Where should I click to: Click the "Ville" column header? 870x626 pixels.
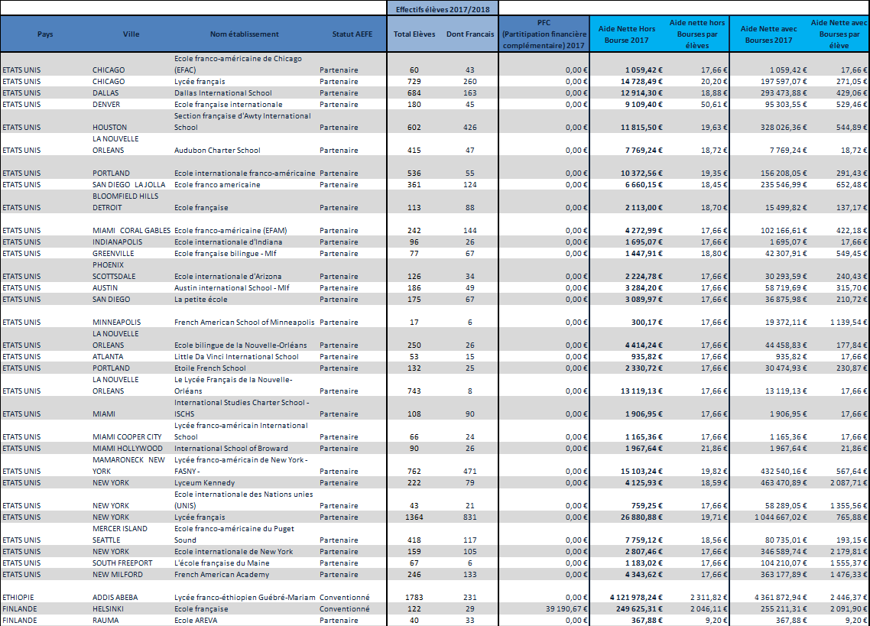click(x=131, y=34)
